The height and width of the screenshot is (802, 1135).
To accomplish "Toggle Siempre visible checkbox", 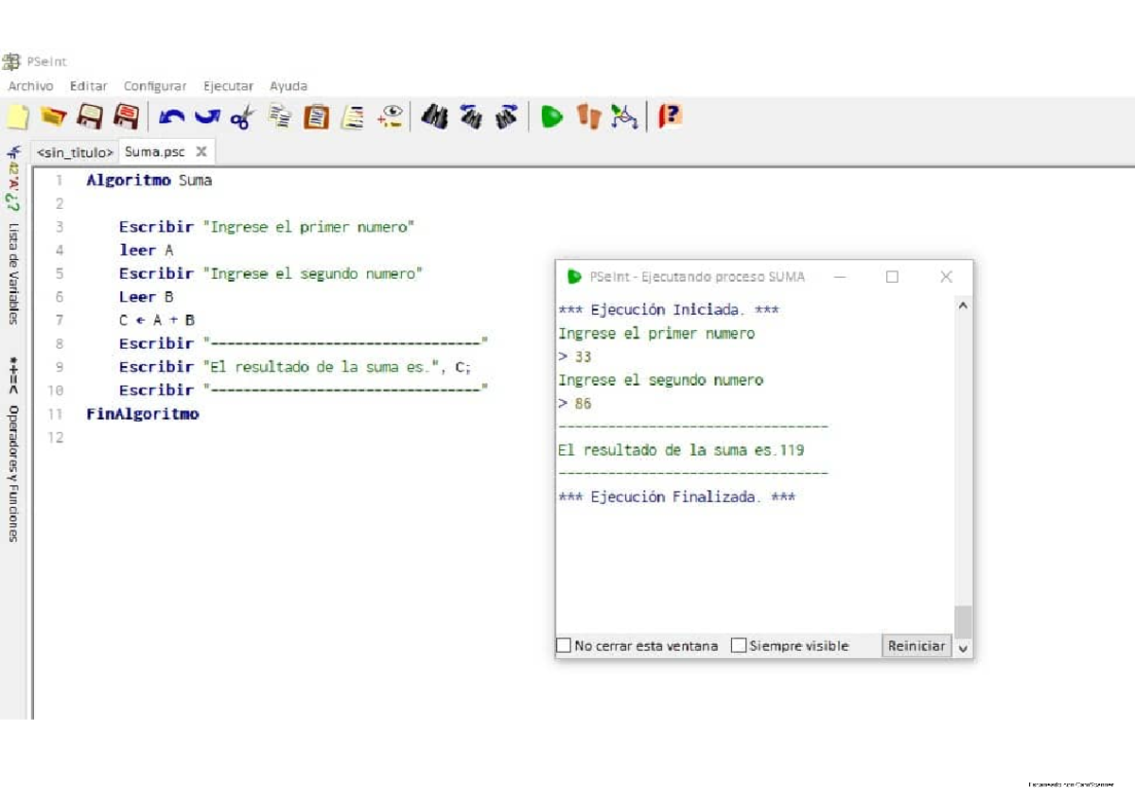I will pos(739,646).
